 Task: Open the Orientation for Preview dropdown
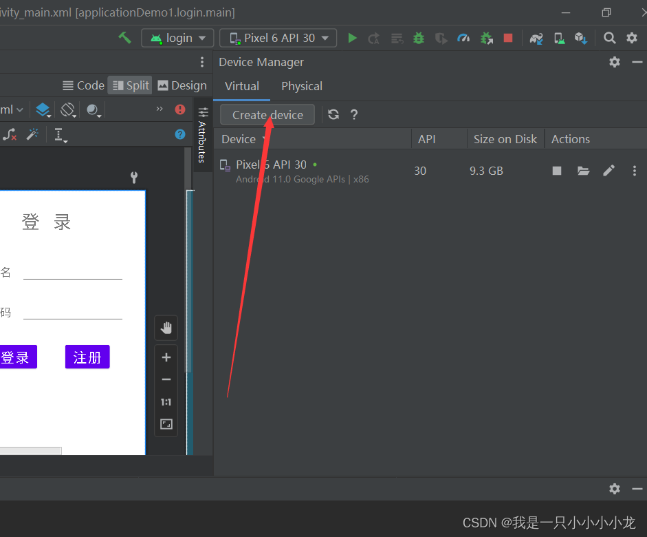pos(68,110)
